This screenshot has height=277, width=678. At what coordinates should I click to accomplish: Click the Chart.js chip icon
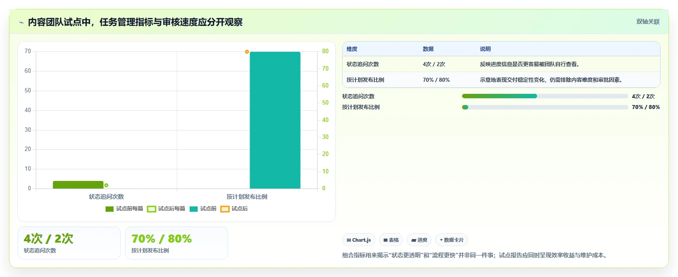349,240
